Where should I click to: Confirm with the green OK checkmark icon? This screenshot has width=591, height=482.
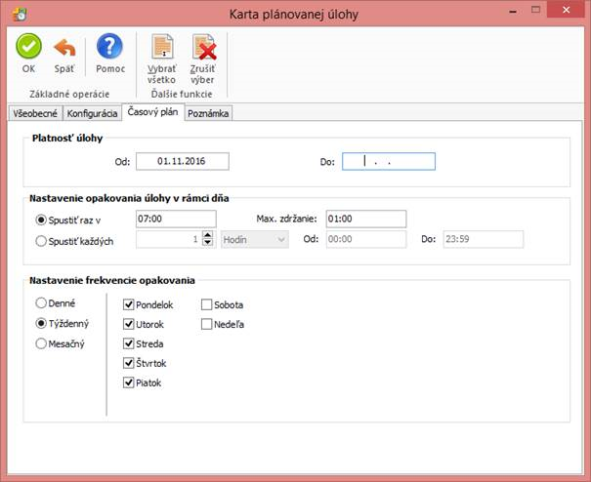[x=28, y=46]
